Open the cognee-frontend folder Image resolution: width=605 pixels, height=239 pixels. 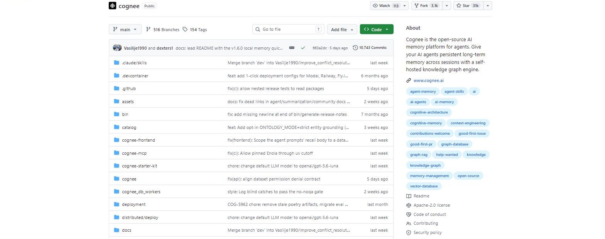(139, 140)
